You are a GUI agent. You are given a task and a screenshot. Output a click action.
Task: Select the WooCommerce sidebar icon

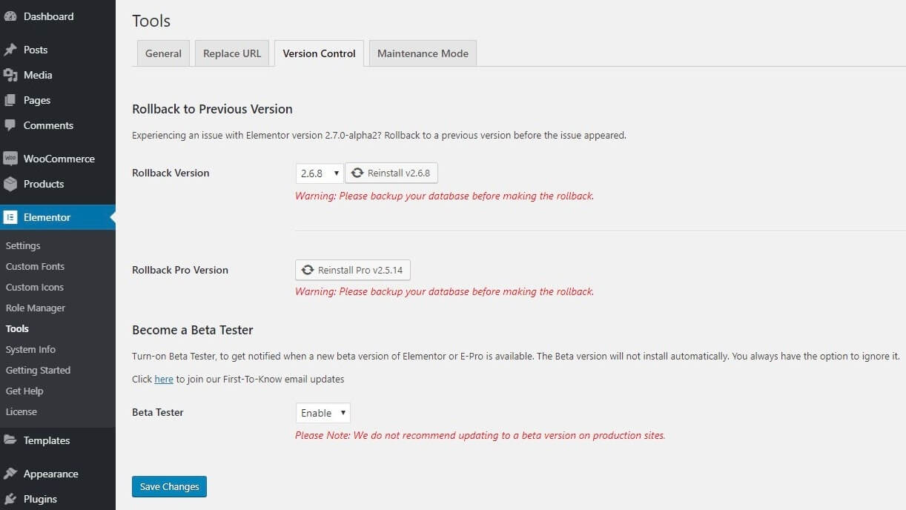10,158
